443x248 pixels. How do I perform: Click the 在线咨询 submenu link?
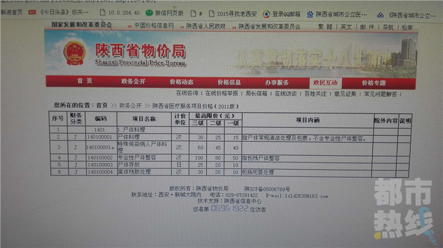point(187,93)
